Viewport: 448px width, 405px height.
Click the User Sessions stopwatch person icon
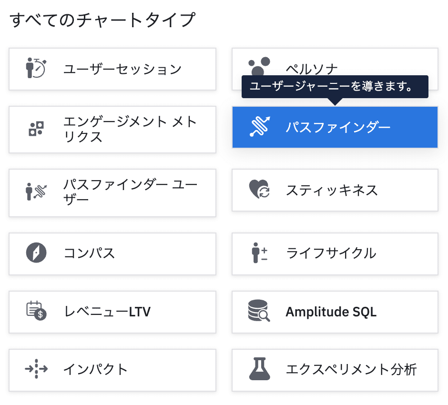[x=36, y=69]
